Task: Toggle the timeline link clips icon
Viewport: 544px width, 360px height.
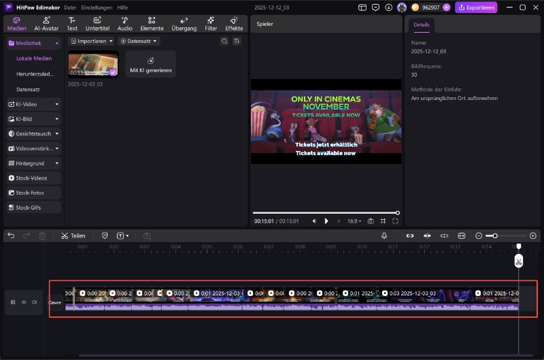Action: click(x=410, y=235)
